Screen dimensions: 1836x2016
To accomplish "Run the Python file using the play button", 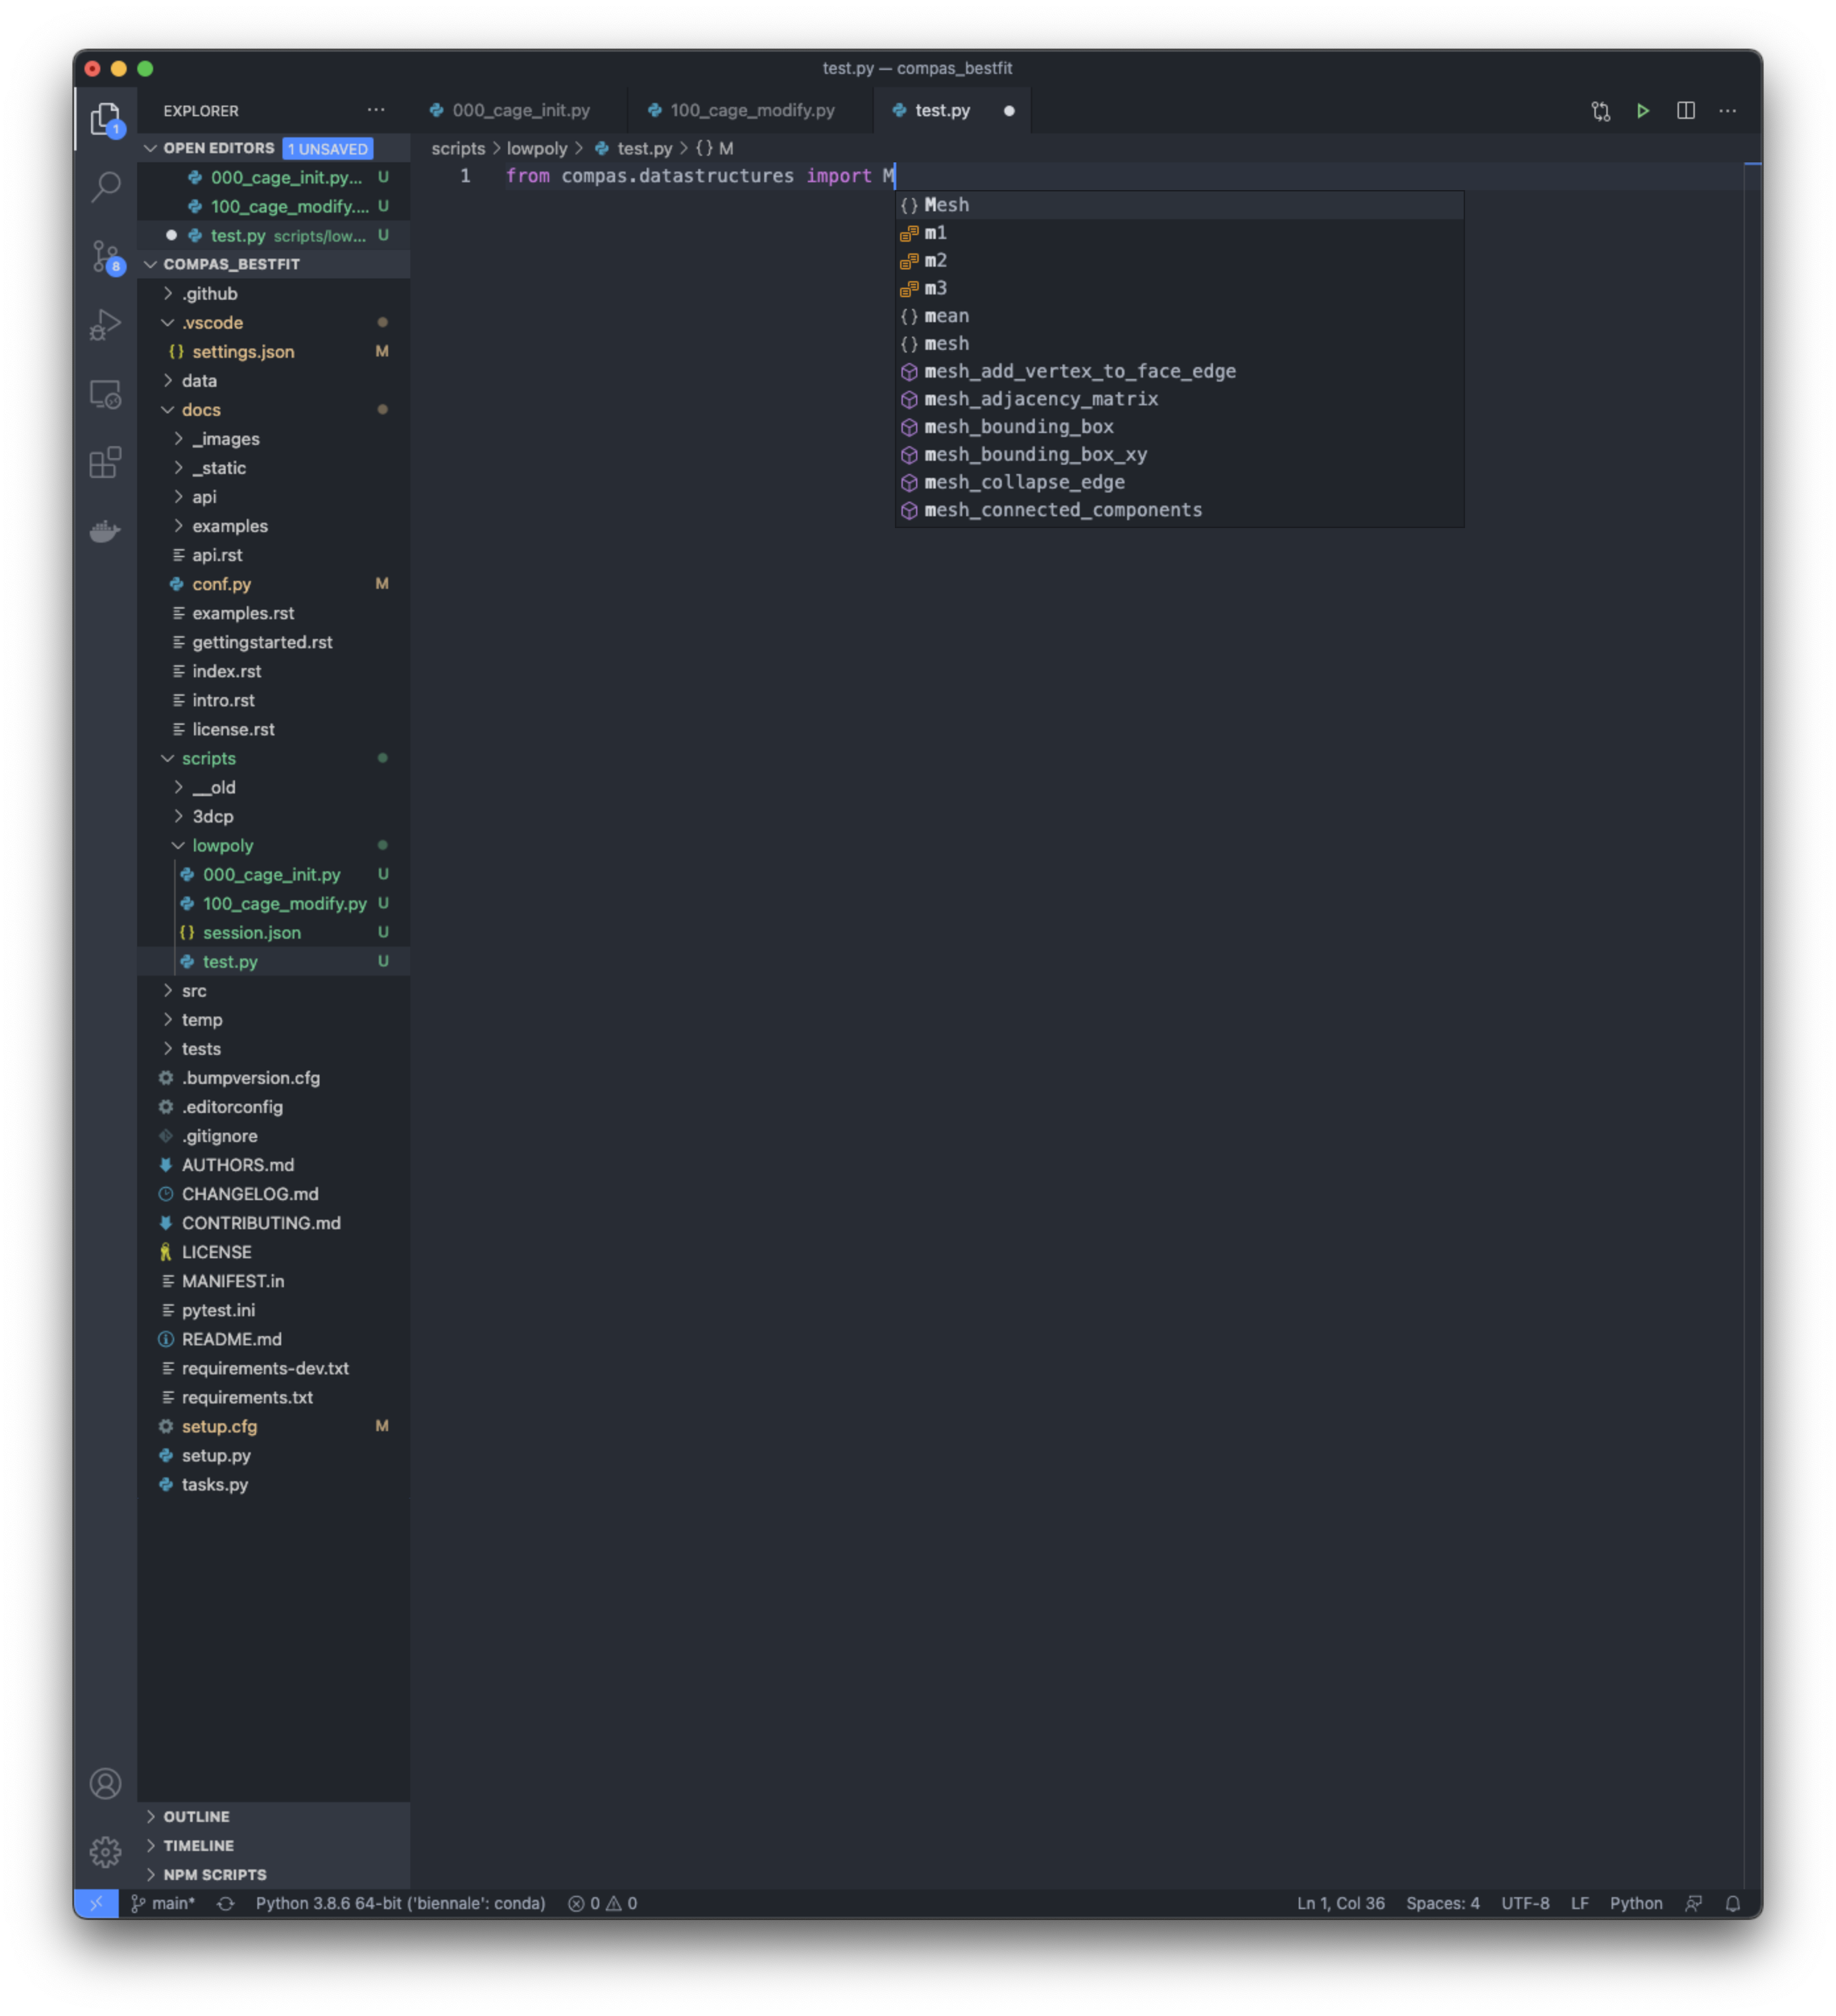I will 1643,110.
